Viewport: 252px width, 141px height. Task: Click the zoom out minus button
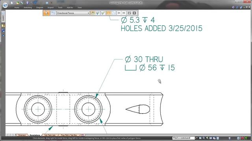(218, 138)
